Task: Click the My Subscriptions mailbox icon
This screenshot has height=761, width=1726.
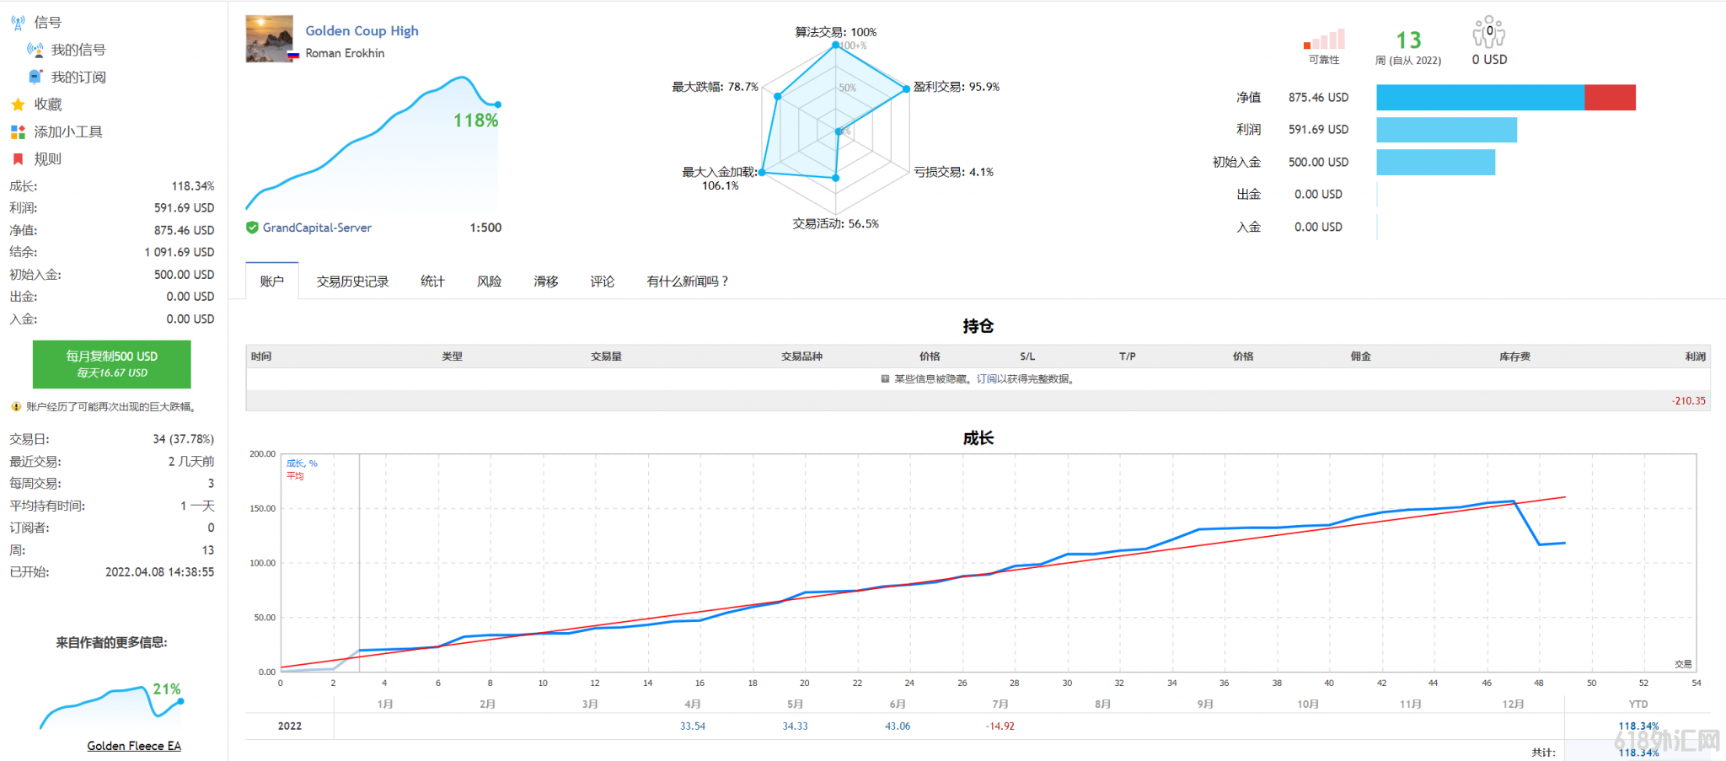Action: 35,77
